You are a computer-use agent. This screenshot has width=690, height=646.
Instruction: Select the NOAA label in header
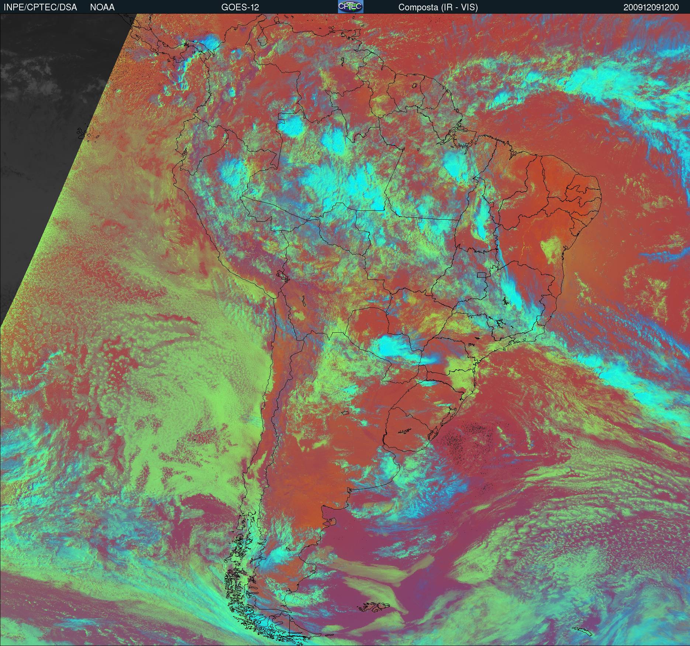(102, 7)
